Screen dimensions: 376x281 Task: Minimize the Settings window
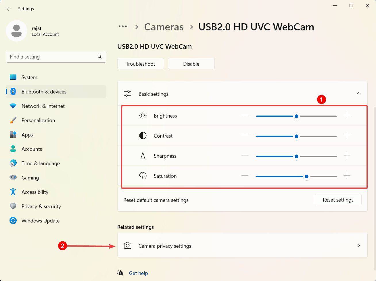[x=335, y=5]
